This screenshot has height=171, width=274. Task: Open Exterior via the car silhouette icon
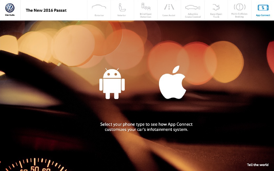pos(99,7)
